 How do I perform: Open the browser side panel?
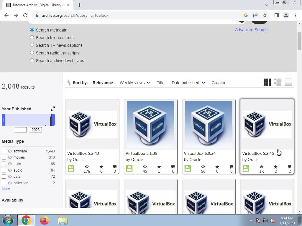pos(277,15)
